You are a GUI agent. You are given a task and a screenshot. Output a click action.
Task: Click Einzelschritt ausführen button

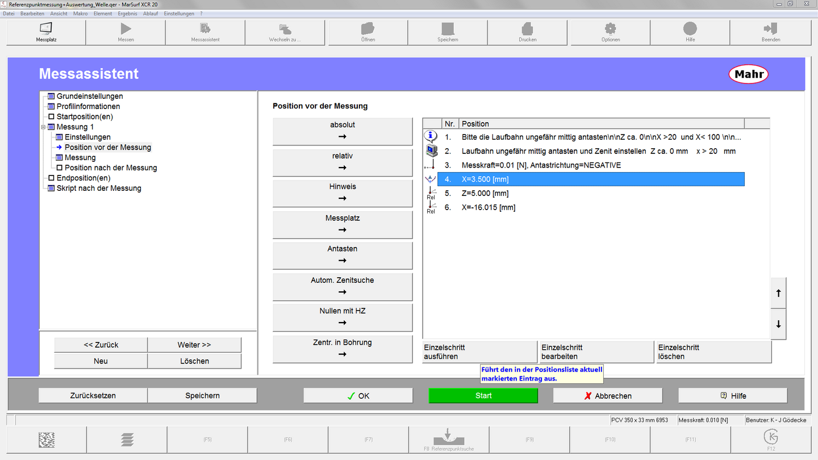pyautogui.click(x=479, y=352)
